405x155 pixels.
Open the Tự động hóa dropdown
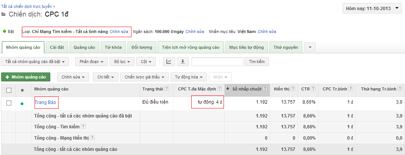click(189, 77)
